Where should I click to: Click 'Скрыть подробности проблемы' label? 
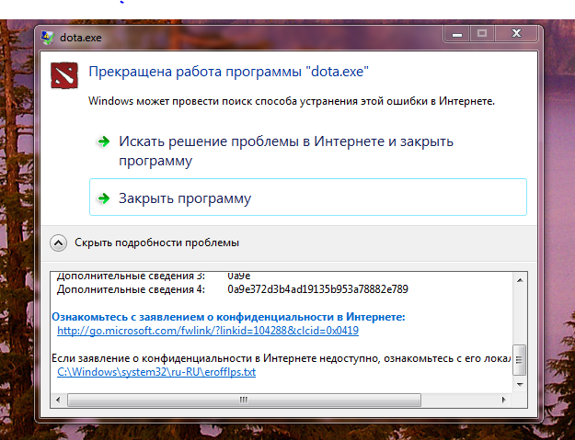[x=156, y=243]
